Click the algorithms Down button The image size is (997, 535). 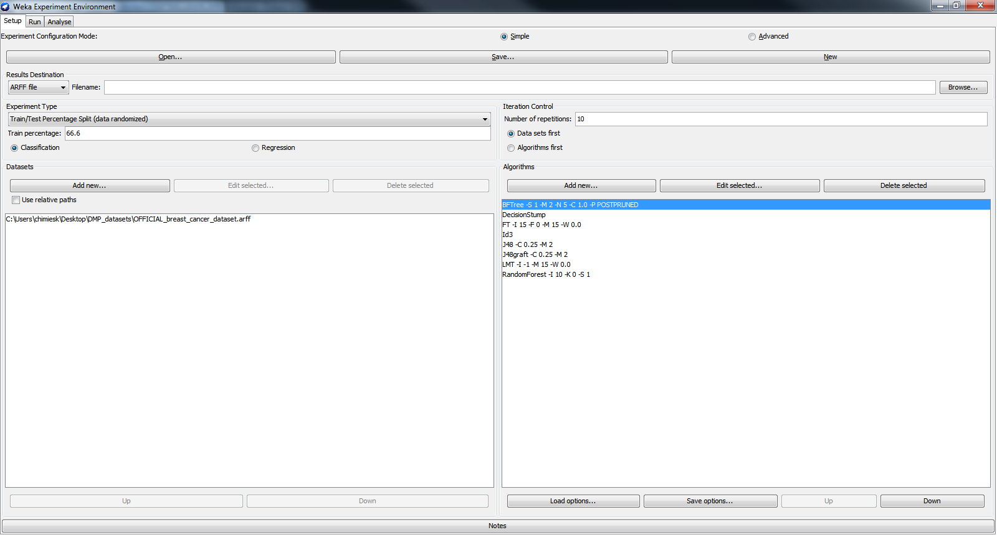(932, 501)
